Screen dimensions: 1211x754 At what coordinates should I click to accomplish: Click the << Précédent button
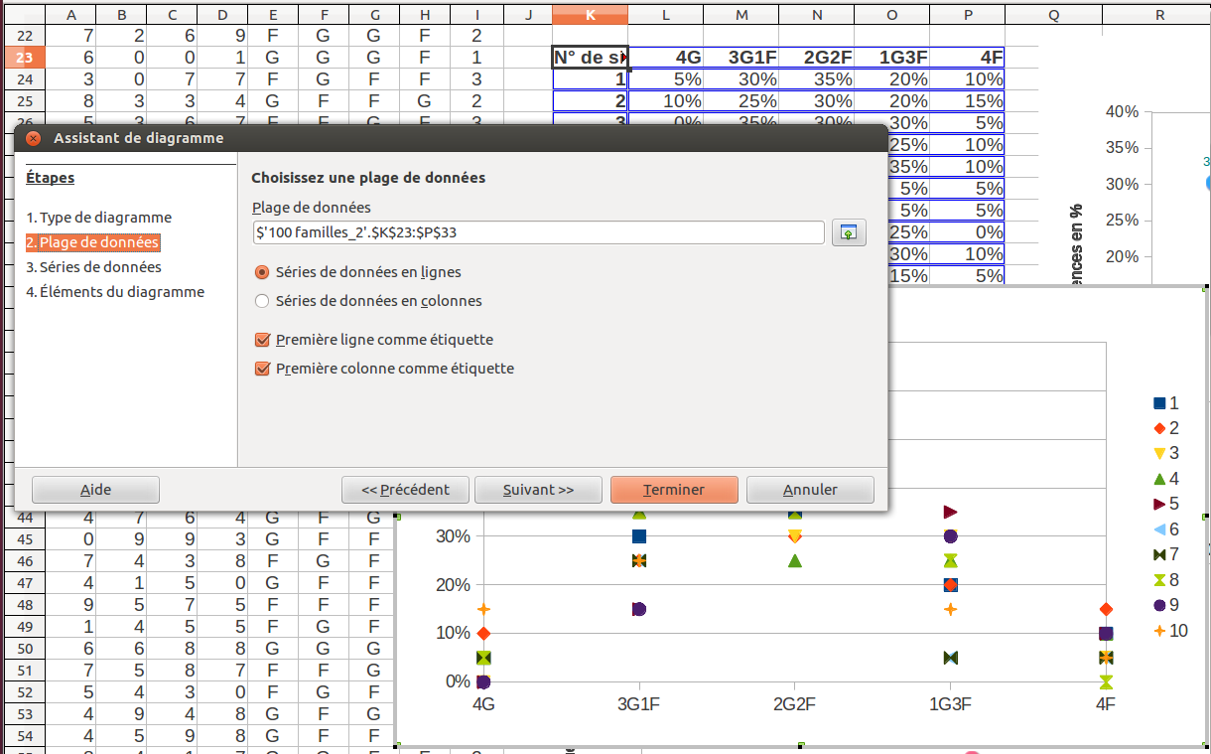point(405,490)
